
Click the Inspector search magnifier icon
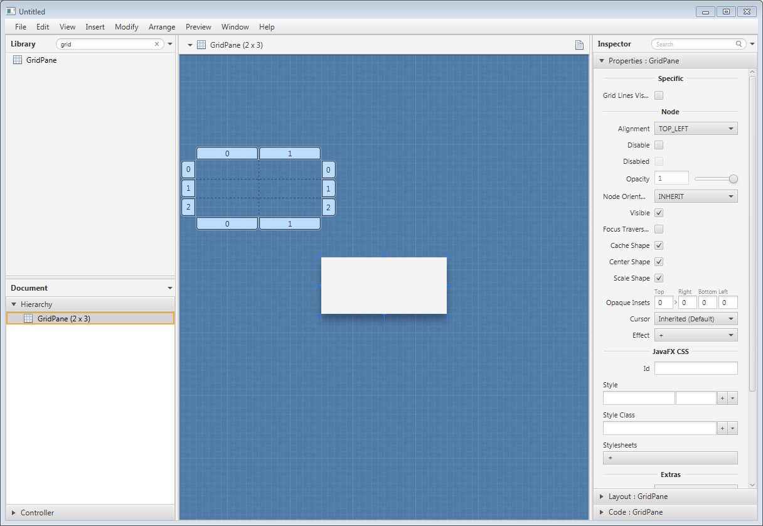pos(739,45)
